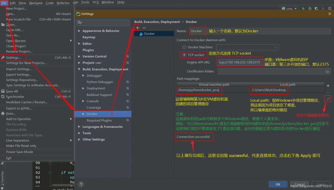
Task: Open the Edit menu
Action: 13,3
